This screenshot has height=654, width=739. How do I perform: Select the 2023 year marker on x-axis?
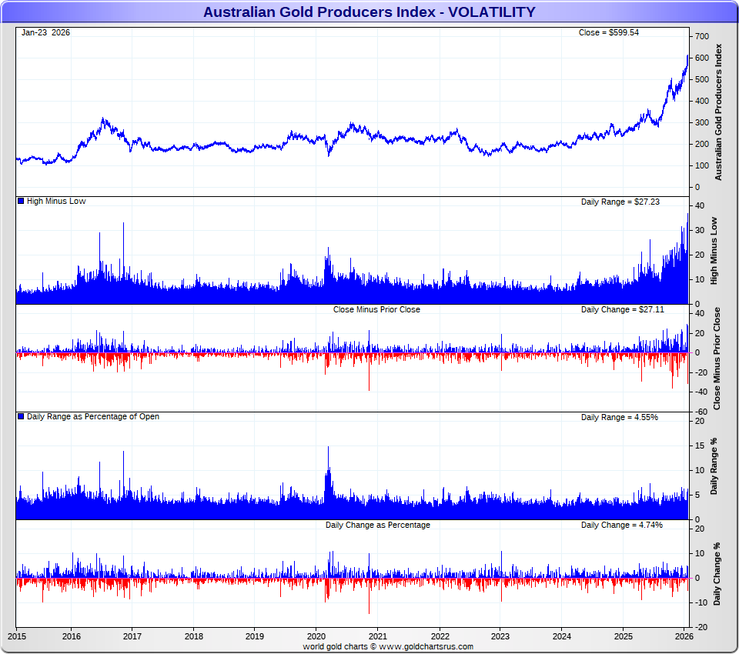[500, 636]
